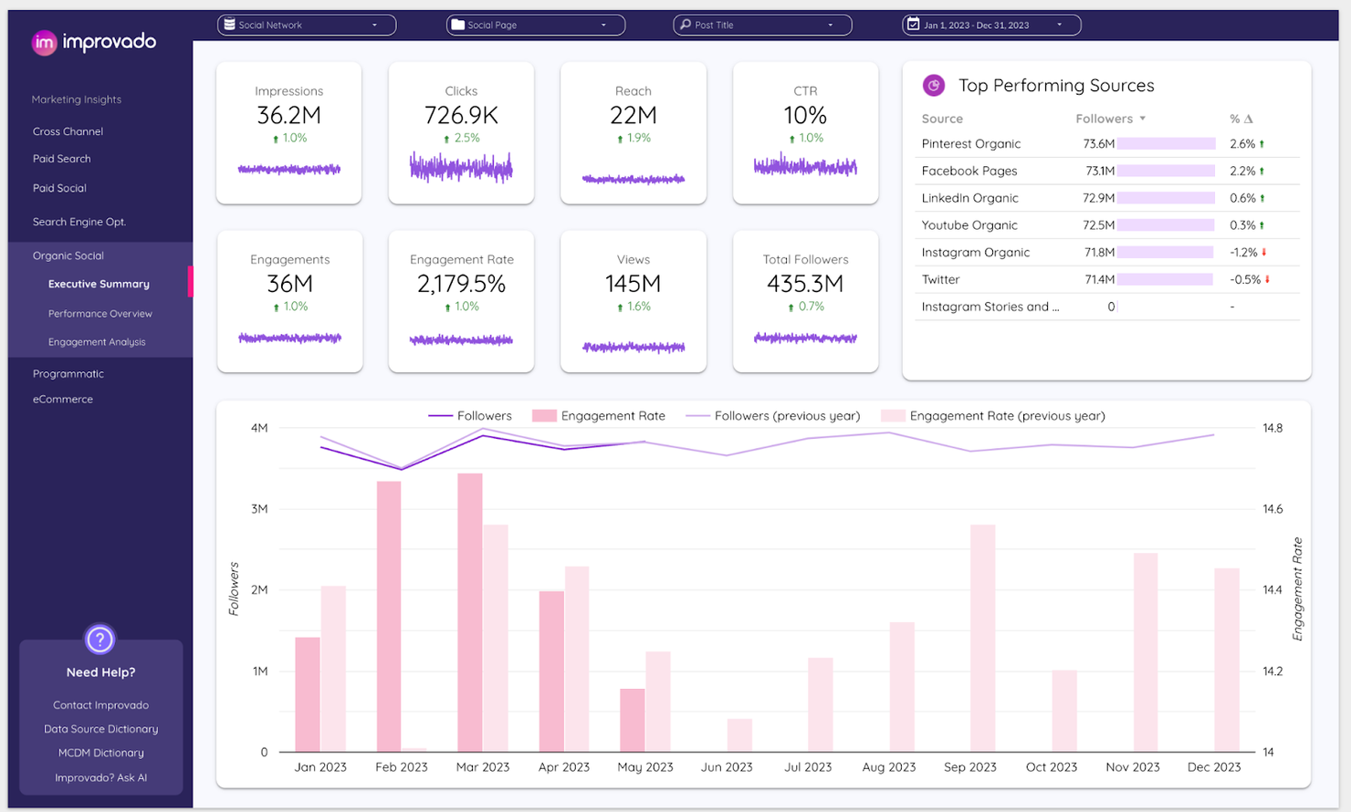The image size is (1351, 812).
Task: Click the Contact Improvado link
Action: coord(100,704)
